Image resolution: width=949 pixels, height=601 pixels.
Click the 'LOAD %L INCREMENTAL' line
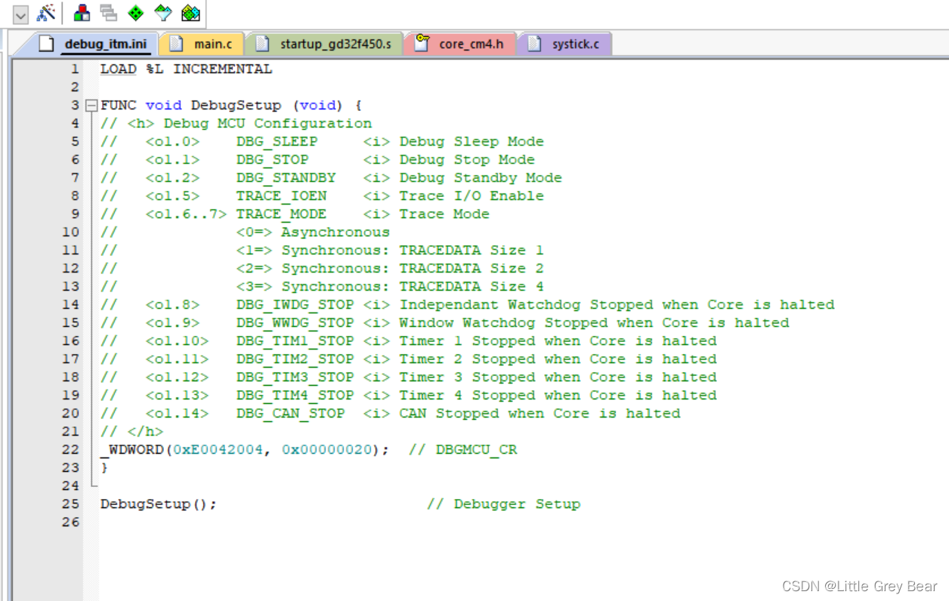(186, 69)
